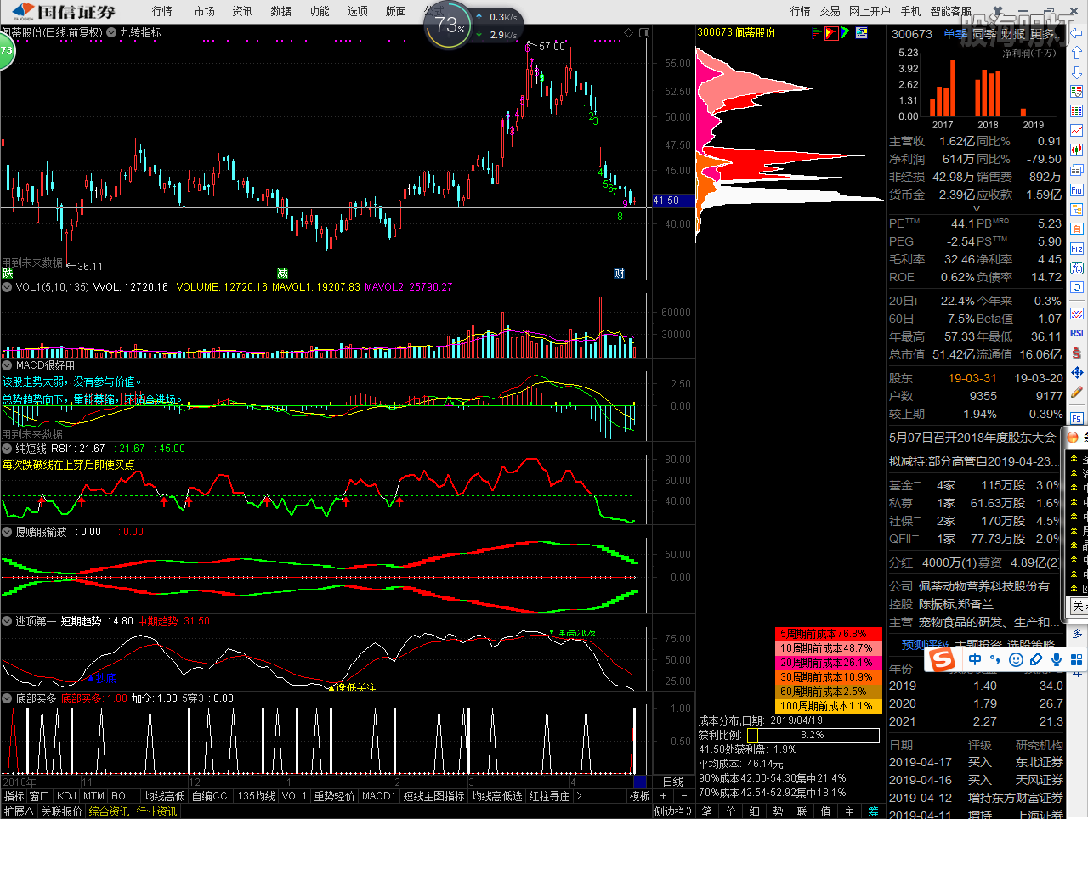Click the F5 icon in the right toolbar
The width and height of the screenshot is (1088, 870).
pyautogui.click(x=1077, y=418)
